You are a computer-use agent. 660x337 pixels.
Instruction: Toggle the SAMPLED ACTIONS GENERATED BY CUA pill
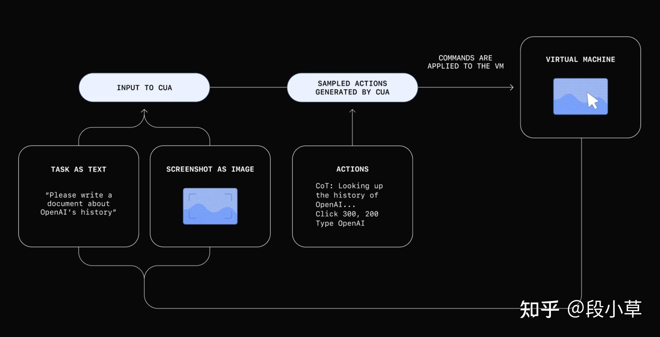click(x=352, y=87)
